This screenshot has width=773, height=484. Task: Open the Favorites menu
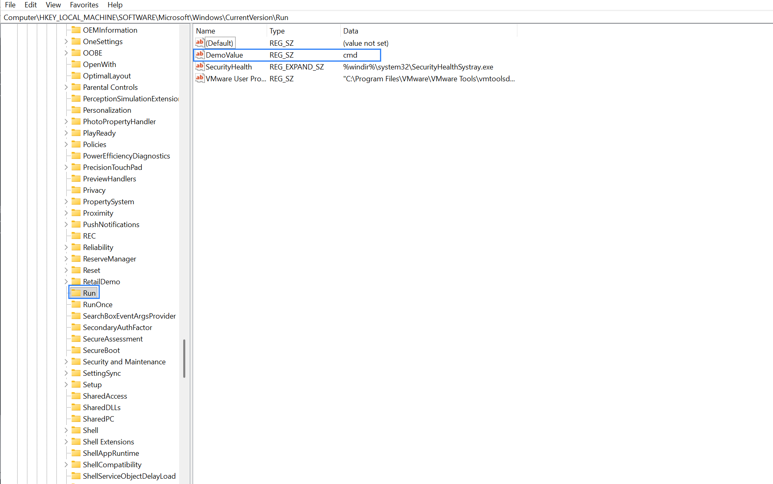click(84, 4)
